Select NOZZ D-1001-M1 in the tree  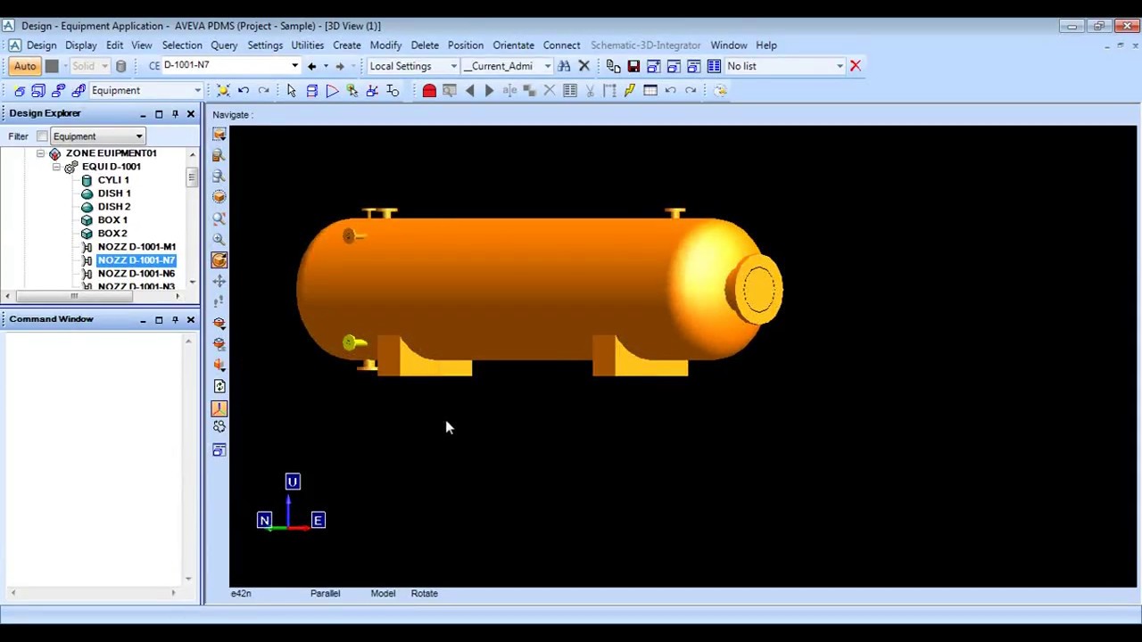[x=137, y=247]
